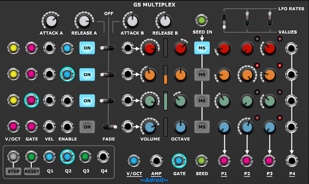Click the orange VOLUME knob
Image resolution: width=309 pixels, height=184 pixels.
point(149,75)
